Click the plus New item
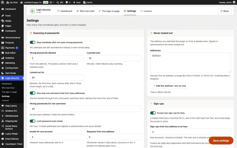 77,2
